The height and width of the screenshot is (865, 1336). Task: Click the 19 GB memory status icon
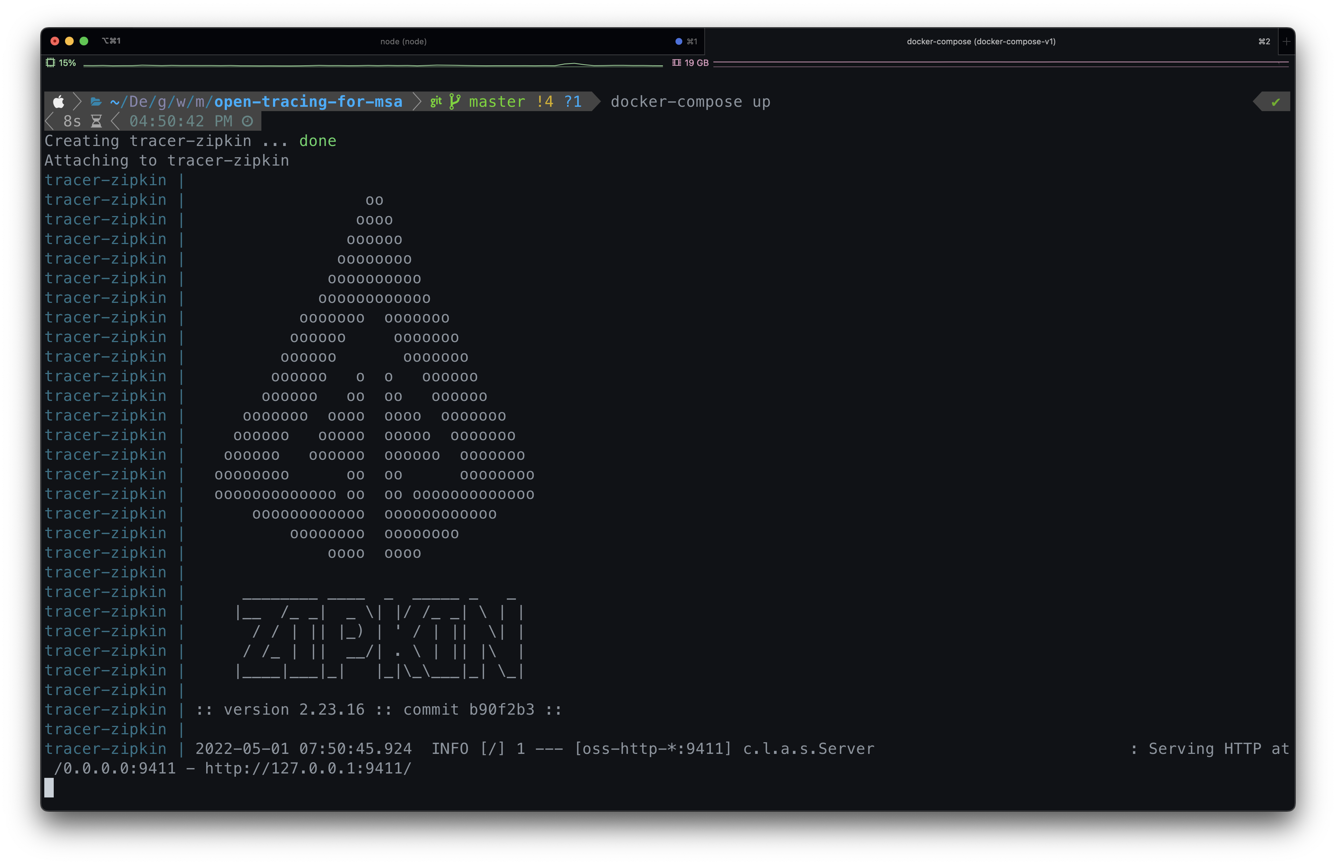pyautogui.click(x=676, y=63)
